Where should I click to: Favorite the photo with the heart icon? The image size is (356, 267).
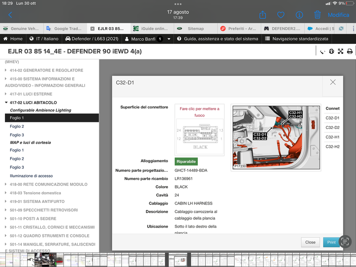click(x=281, y=15)
